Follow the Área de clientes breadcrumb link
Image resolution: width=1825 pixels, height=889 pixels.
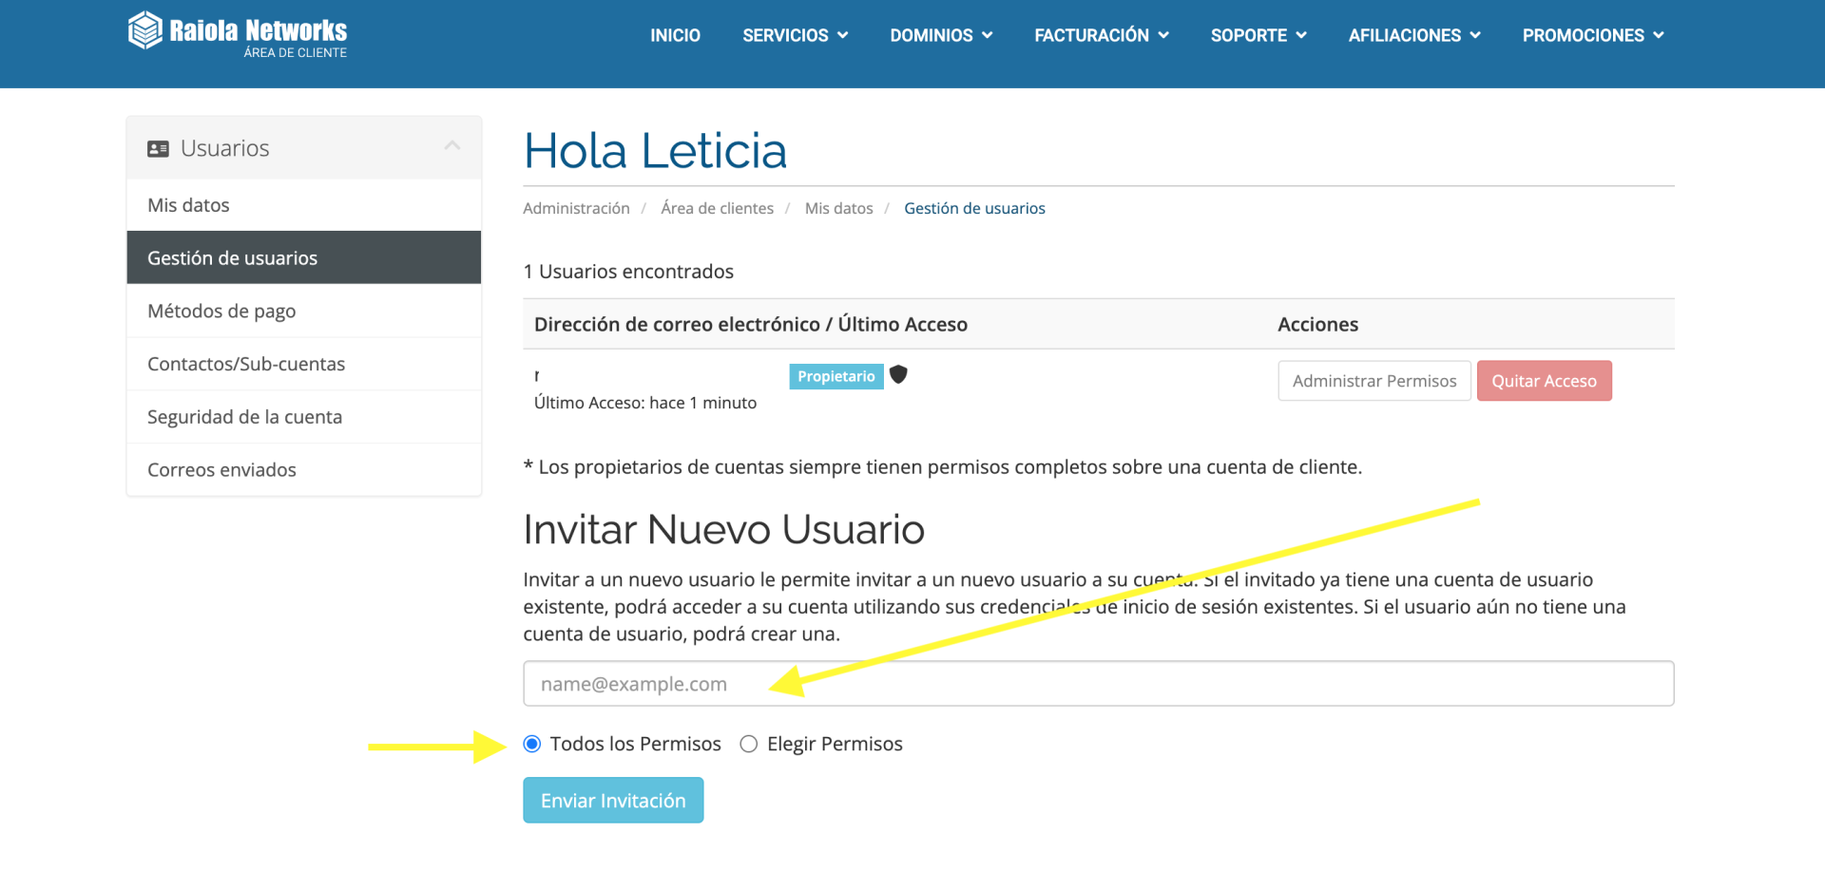tap(717, 208)
